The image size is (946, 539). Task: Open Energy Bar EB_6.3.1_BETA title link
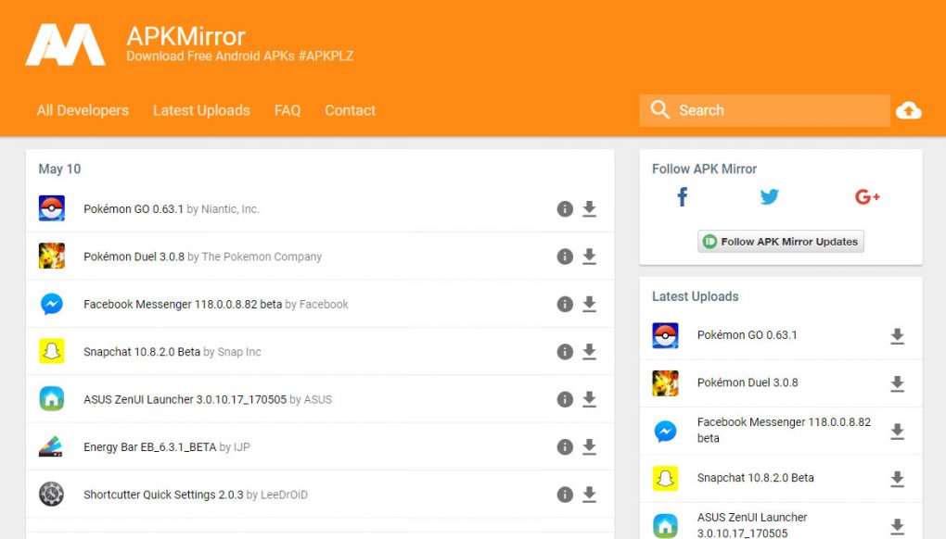point(149,447)
